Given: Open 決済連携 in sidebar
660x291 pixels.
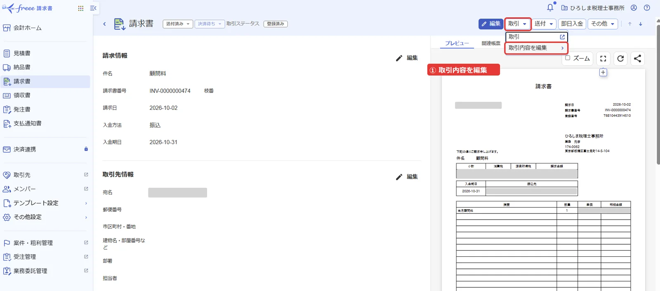Looking at the screenshot, I should (x=45, y=149).
